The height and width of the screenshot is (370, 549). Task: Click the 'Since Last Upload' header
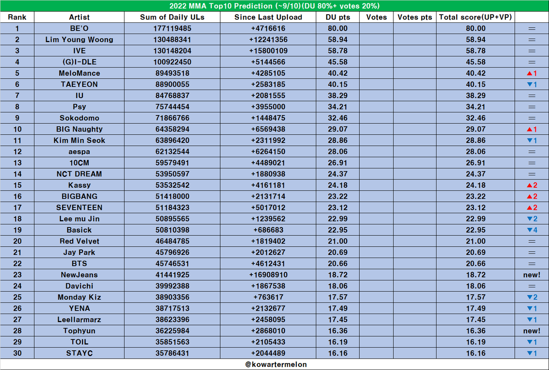tap(268, 17)
